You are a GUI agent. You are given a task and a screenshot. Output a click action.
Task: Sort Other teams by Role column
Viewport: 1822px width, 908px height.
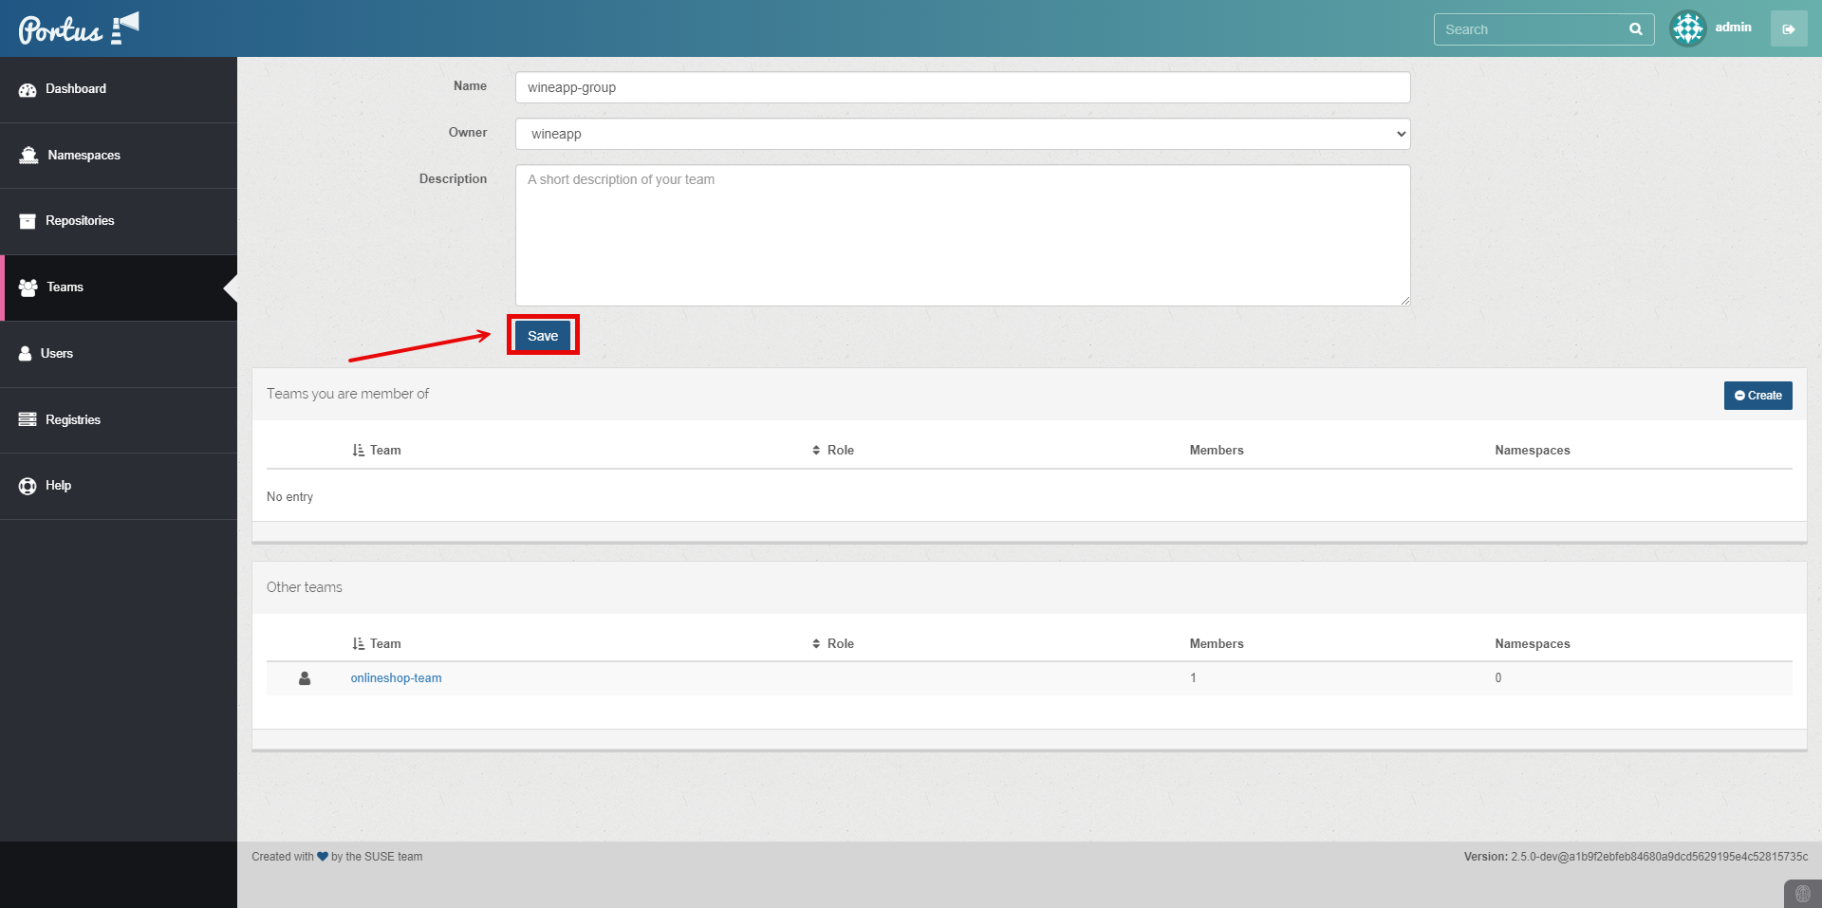click(833, 644)
